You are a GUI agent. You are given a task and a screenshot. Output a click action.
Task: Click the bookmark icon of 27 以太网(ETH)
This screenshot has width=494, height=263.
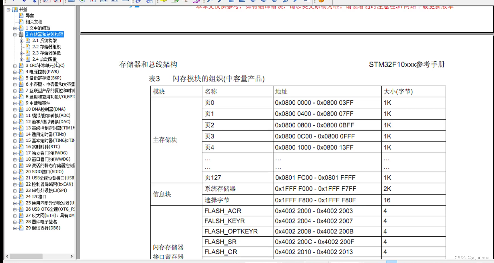tap(21, 215)
